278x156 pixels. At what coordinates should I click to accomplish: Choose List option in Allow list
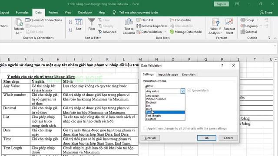(x=165, y=106)
